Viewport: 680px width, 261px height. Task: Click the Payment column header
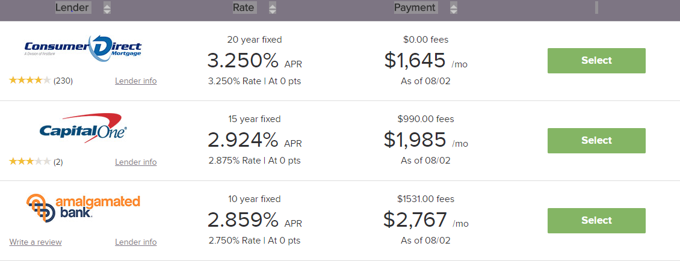tap(415, 8)
